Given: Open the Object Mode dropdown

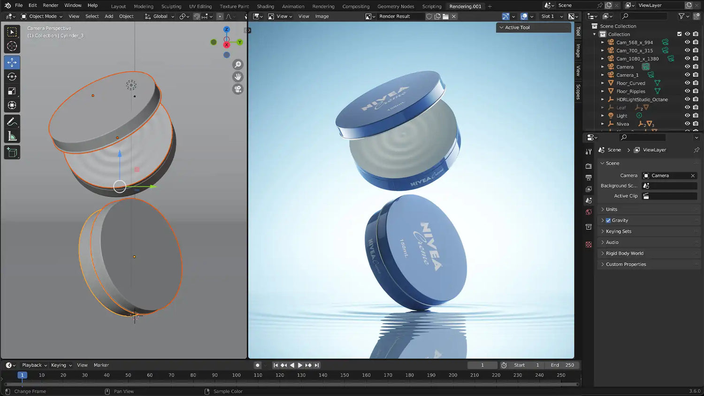Looking at the screenshot, I should [42, 16].
